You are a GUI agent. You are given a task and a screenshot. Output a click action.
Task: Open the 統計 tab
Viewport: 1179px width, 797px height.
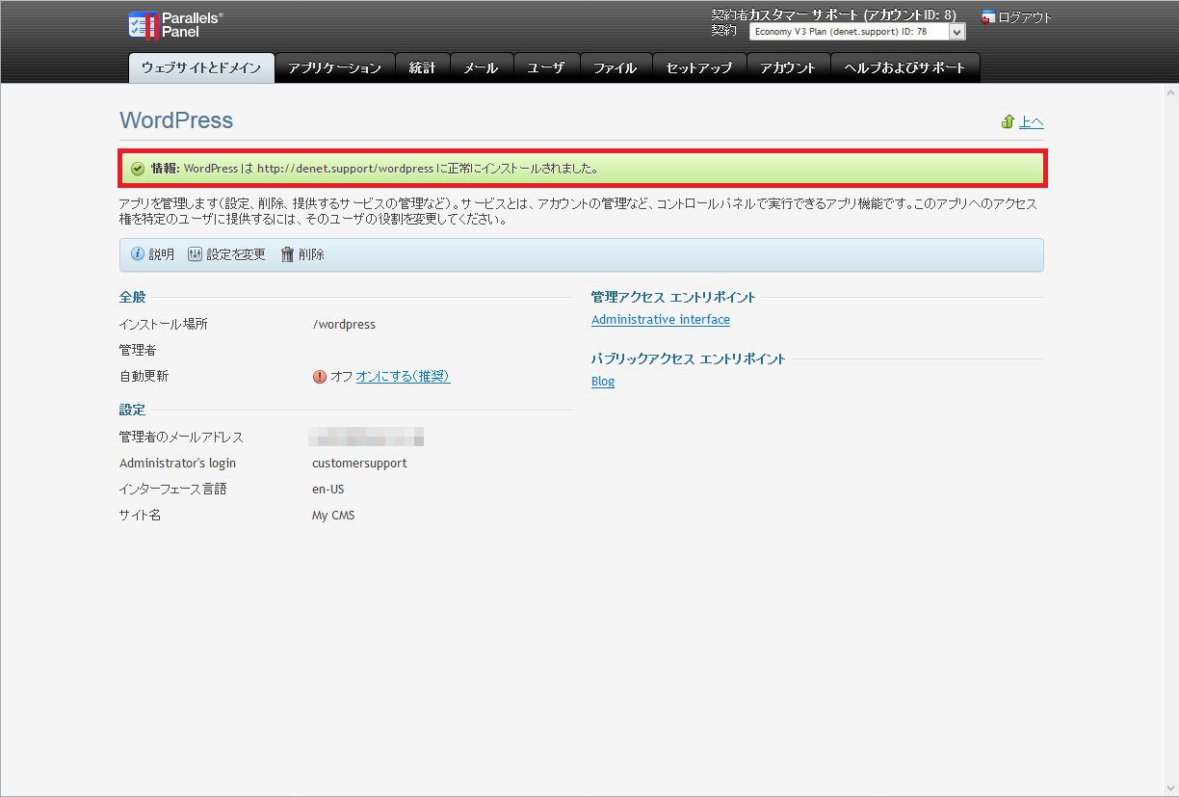422,67
